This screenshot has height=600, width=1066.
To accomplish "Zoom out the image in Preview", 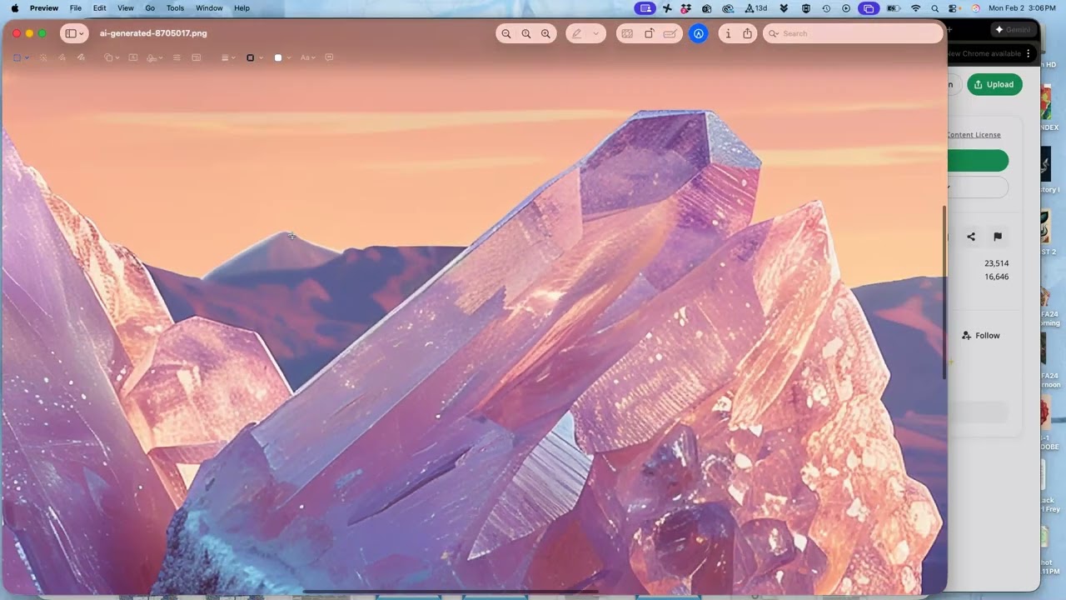I will 506,33.
